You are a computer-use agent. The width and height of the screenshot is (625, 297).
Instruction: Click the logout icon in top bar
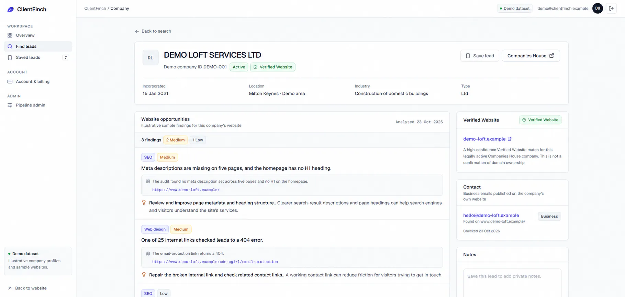coord(611,9)
